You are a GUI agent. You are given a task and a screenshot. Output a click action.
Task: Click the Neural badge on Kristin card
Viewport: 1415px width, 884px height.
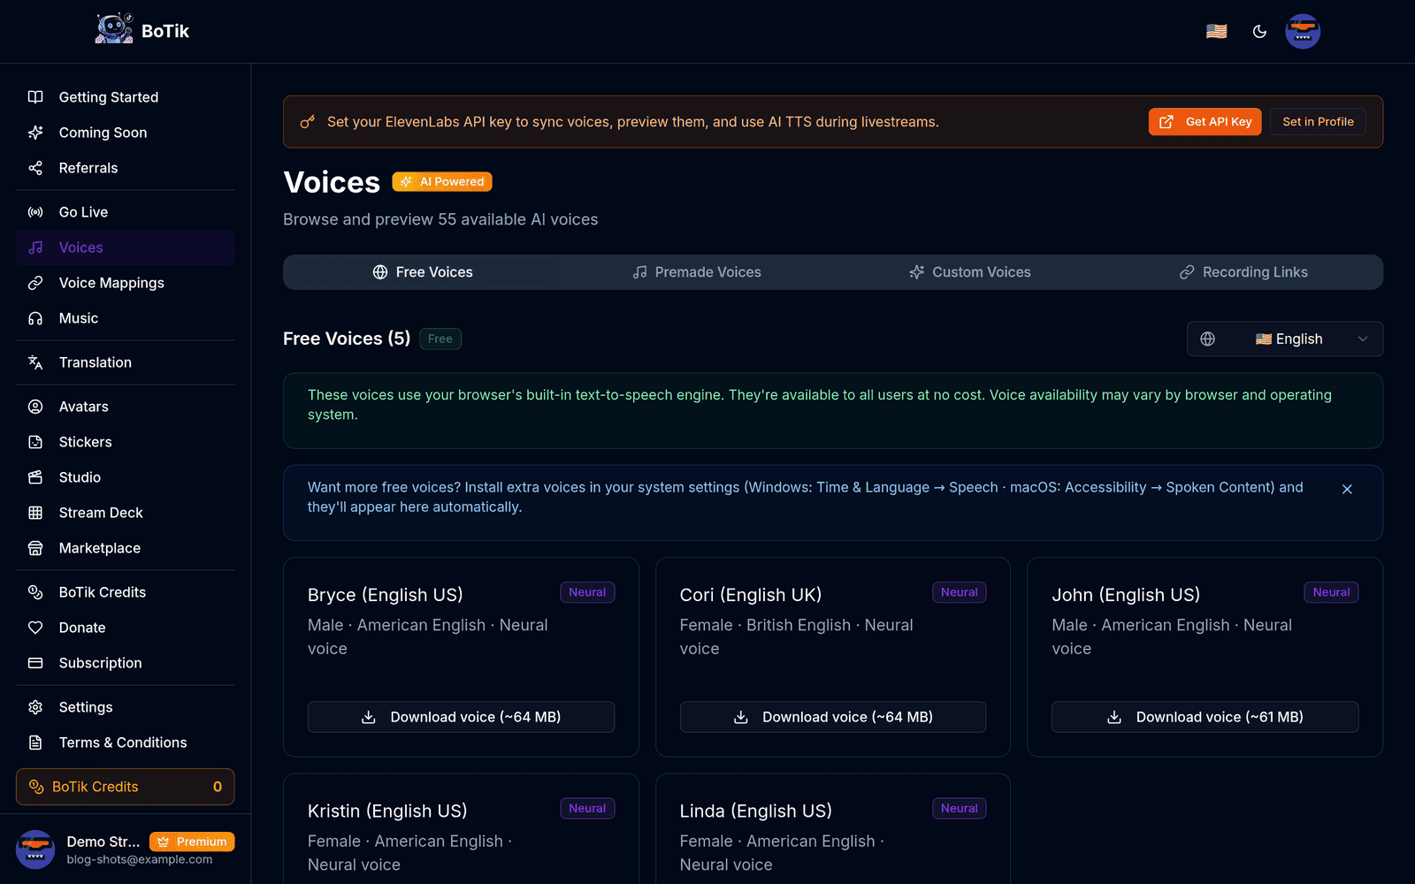[x=587, y=809]
